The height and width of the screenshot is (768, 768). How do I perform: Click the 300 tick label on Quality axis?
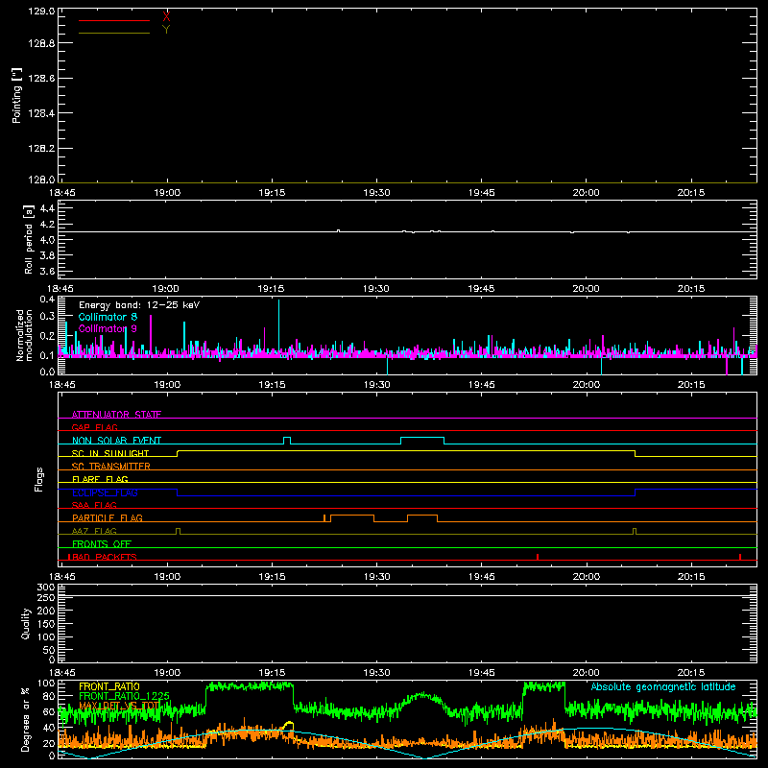pos(46,588)
